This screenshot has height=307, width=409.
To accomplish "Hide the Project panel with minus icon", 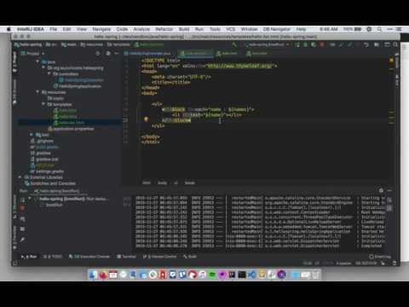I will [117, 54].
